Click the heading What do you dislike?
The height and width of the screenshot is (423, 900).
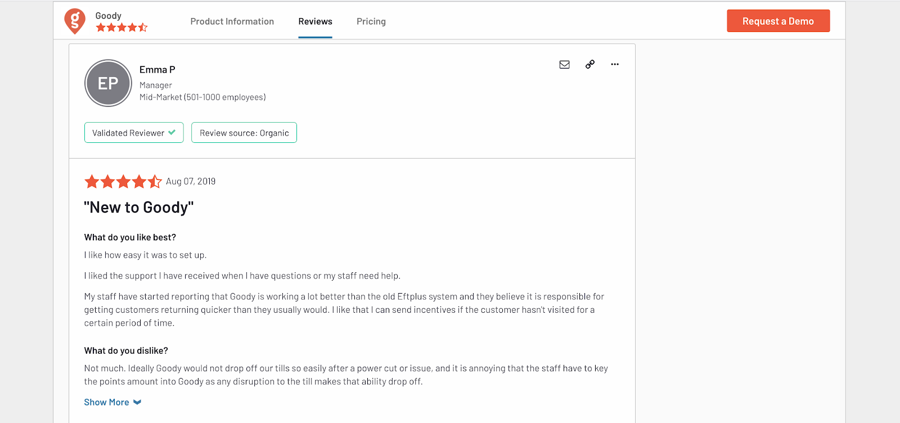pyautogui.click(x=126, y=350)
